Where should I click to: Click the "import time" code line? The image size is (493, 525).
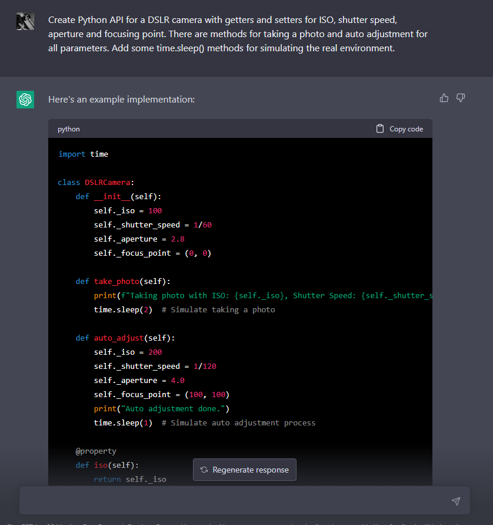(83, 154)
